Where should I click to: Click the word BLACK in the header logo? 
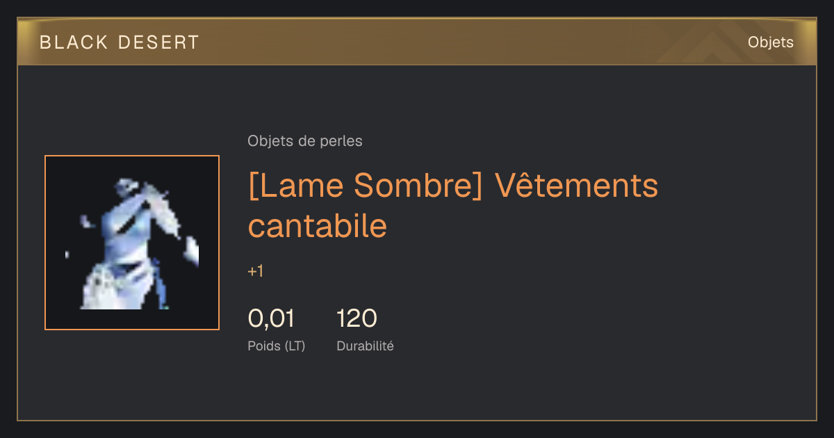pos(74,42)
